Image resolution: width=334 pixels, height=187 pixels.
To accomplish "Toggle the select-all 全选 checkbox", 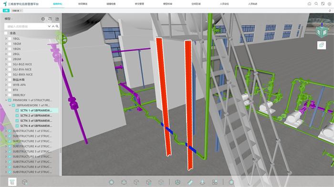I will (x=6, y=33).
